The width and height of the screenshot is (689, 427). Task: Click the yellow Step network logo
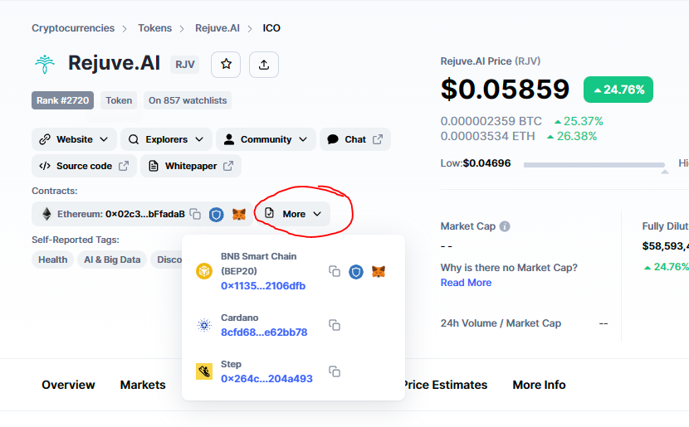click(204, 371)
